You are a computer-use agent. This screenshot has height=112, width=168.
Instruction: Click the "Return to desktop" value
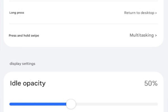coord(139,13)
